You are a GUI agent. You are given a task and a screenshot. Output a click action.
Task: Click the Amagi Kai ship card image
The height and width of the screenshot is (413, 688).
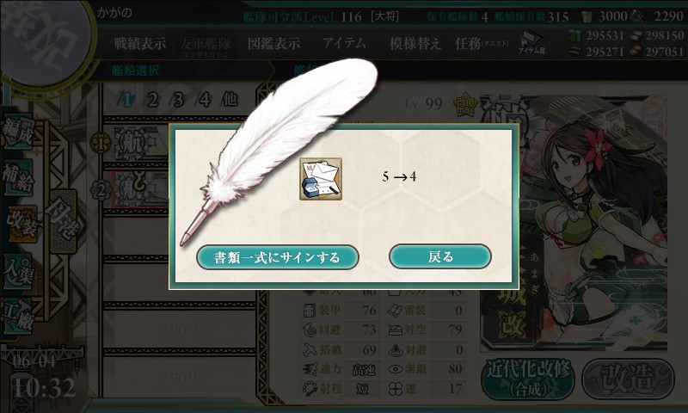click(x=574, y=223)
